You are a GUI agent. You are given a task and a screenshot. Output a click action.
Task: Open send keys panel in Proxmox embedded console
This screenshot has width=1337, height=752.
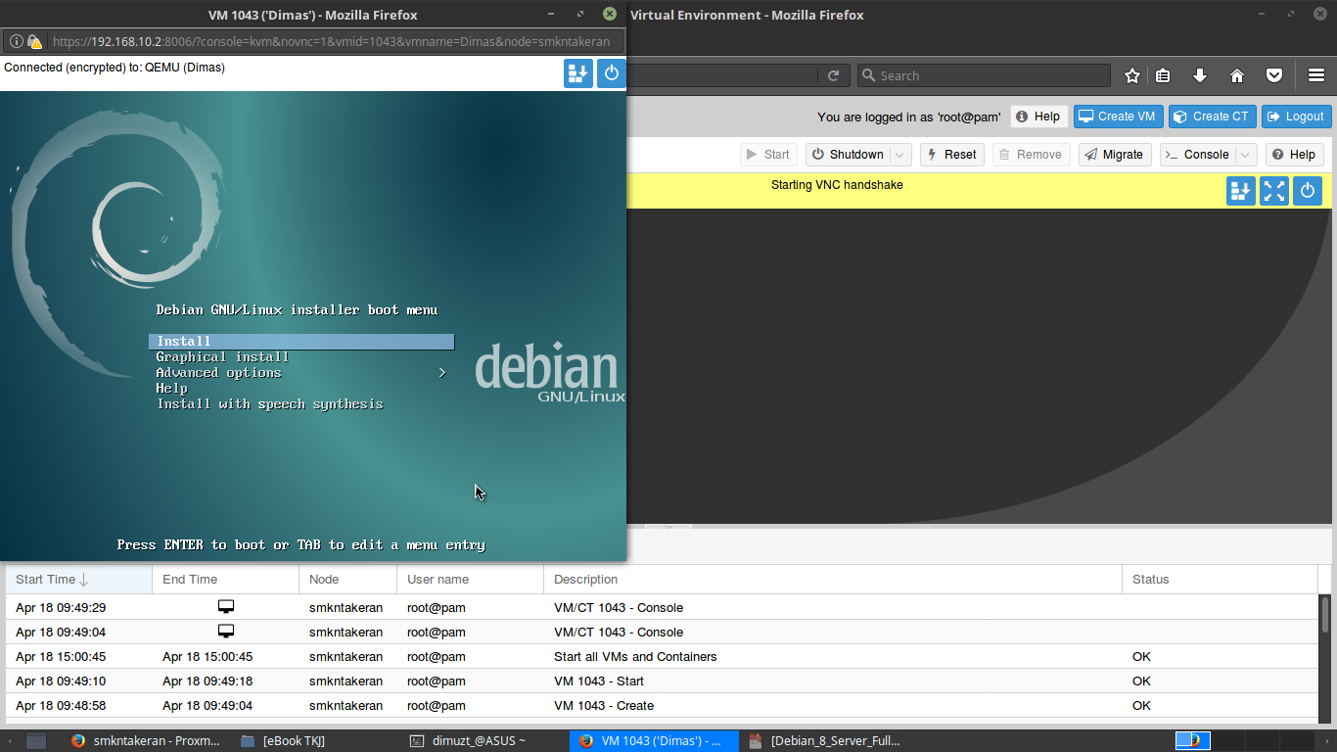click(1241, 191)
